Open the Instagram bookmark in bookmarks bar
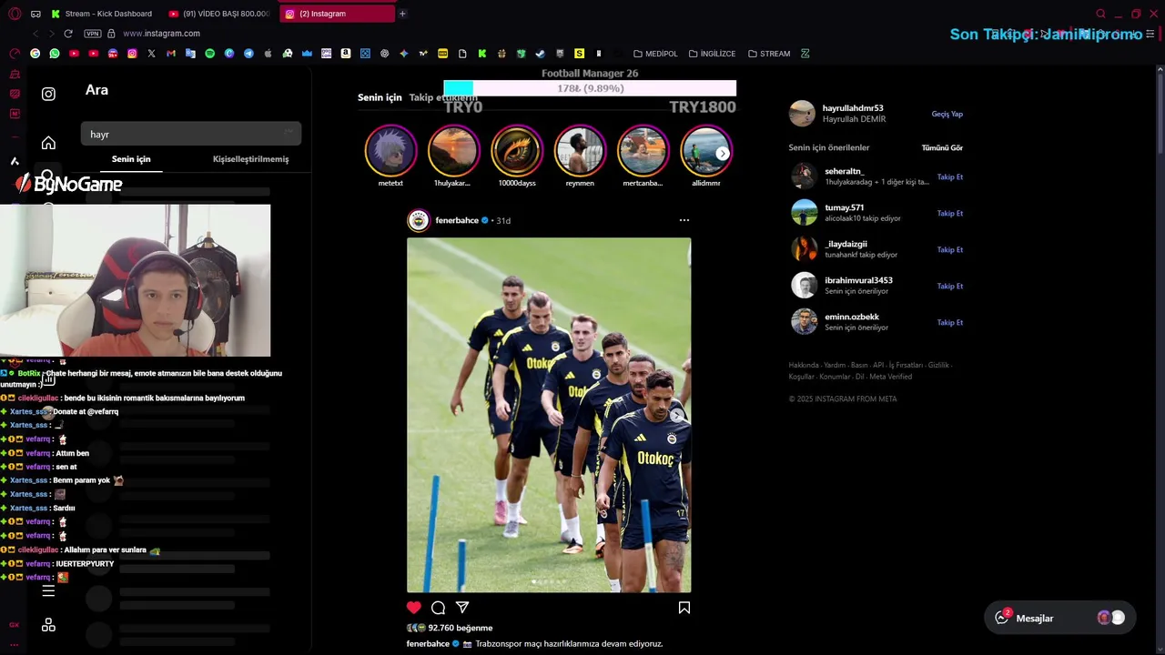 point(132,54)
